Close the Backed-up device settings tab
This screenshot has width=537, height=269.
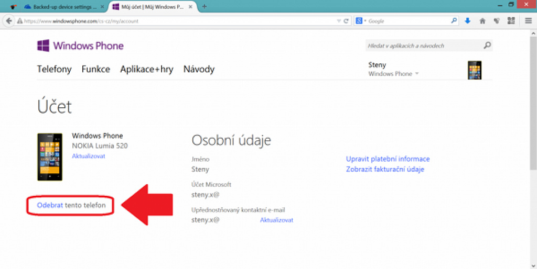tap(102, 7)
